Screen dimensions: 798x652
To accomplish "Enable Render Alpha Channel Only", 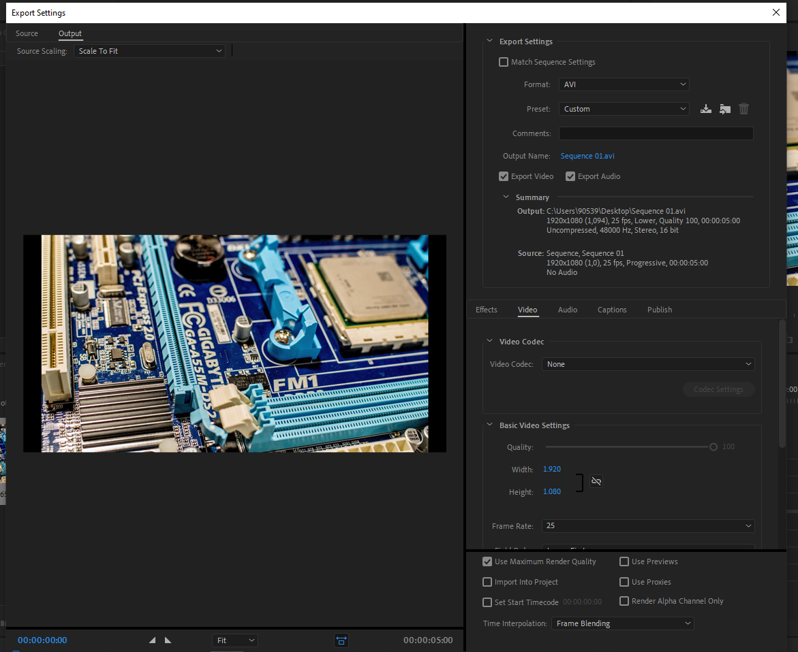I will pos(624,601).
